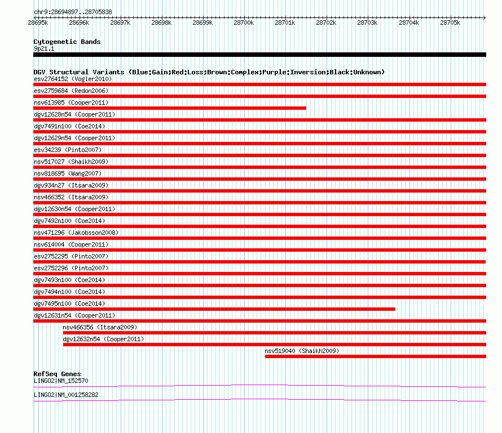The image size is (502, 433).
Task: Open dgv12628n54 (Cooper2011) variant label
Action: (74, 114)
